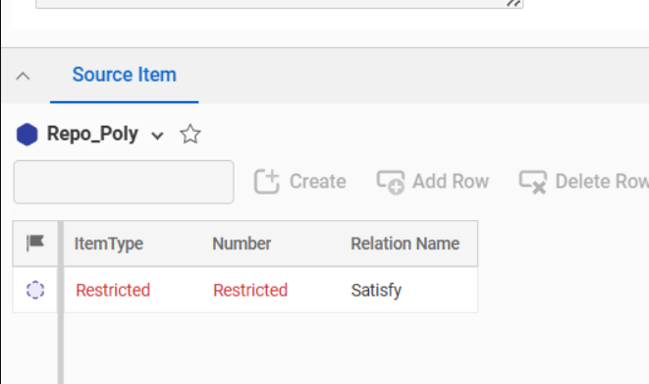This screenshot has height=384, width=649.
Task: Click the Relation Name column header
Action: click(406, 244)
